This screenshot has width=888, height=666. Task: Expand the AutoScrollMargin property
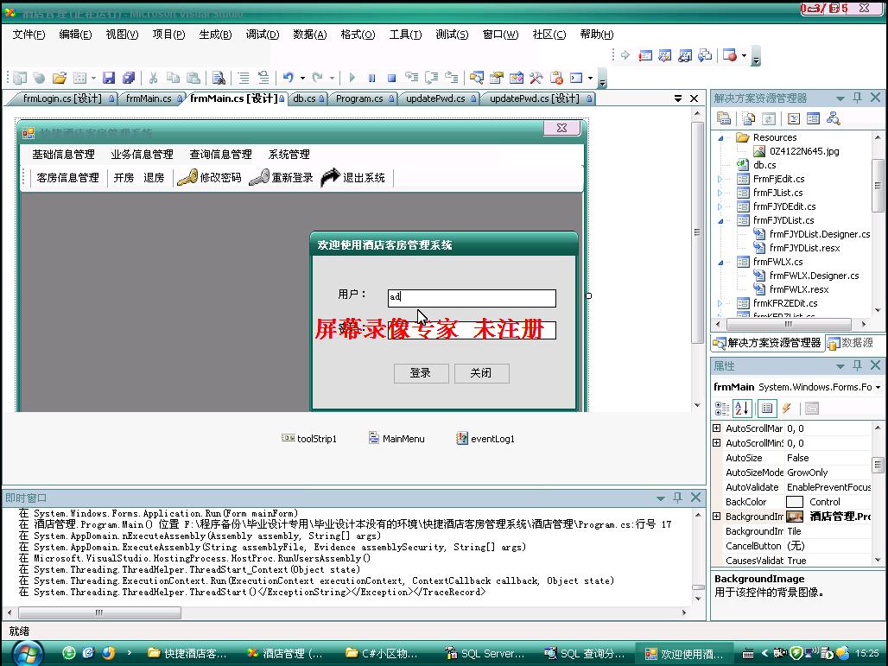tap(716, 428)
